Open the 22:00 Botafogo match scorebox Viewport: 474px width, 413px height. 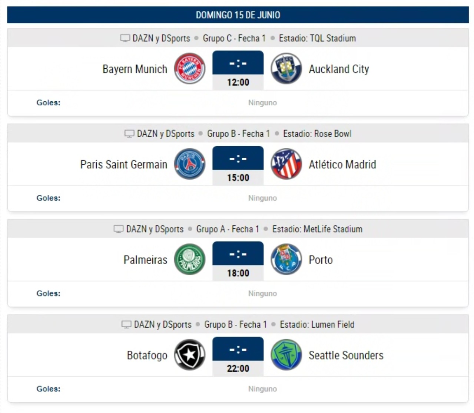pos(238,356)
